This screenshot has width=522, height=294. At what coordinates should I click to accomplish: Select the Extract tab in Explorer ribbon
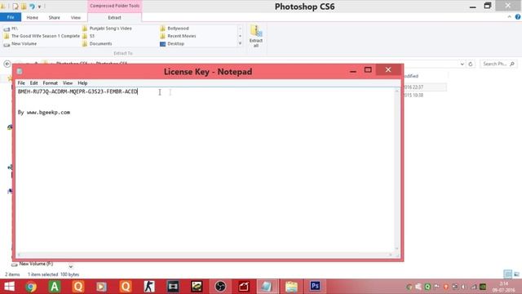pyautogui.click(x=114, y=17)
